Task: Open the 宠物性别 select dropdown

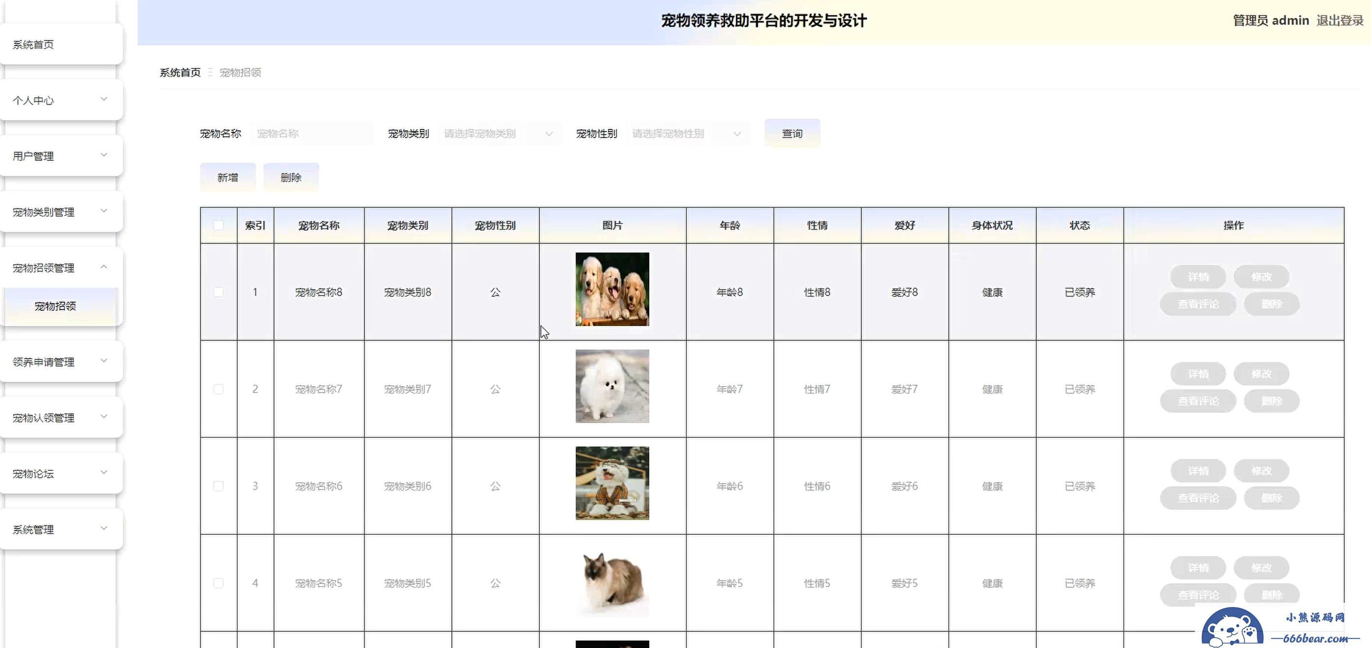Action: click(x=687, y=133)
